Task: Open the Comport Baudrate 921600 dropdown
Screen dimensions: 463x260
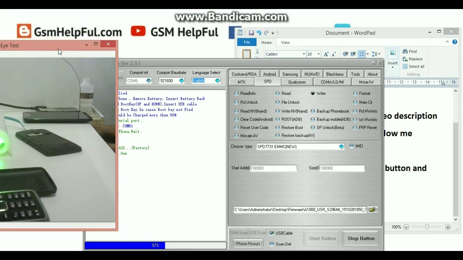Action: click(182, 81)
